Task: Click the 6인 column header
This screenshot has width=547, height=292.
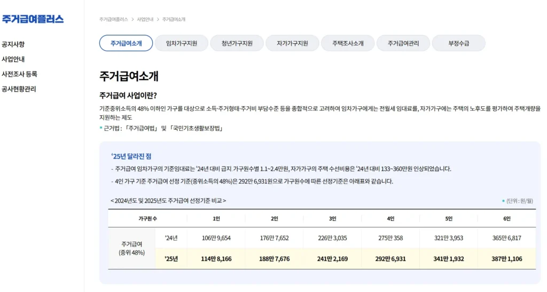Action: tap(507, 219)
